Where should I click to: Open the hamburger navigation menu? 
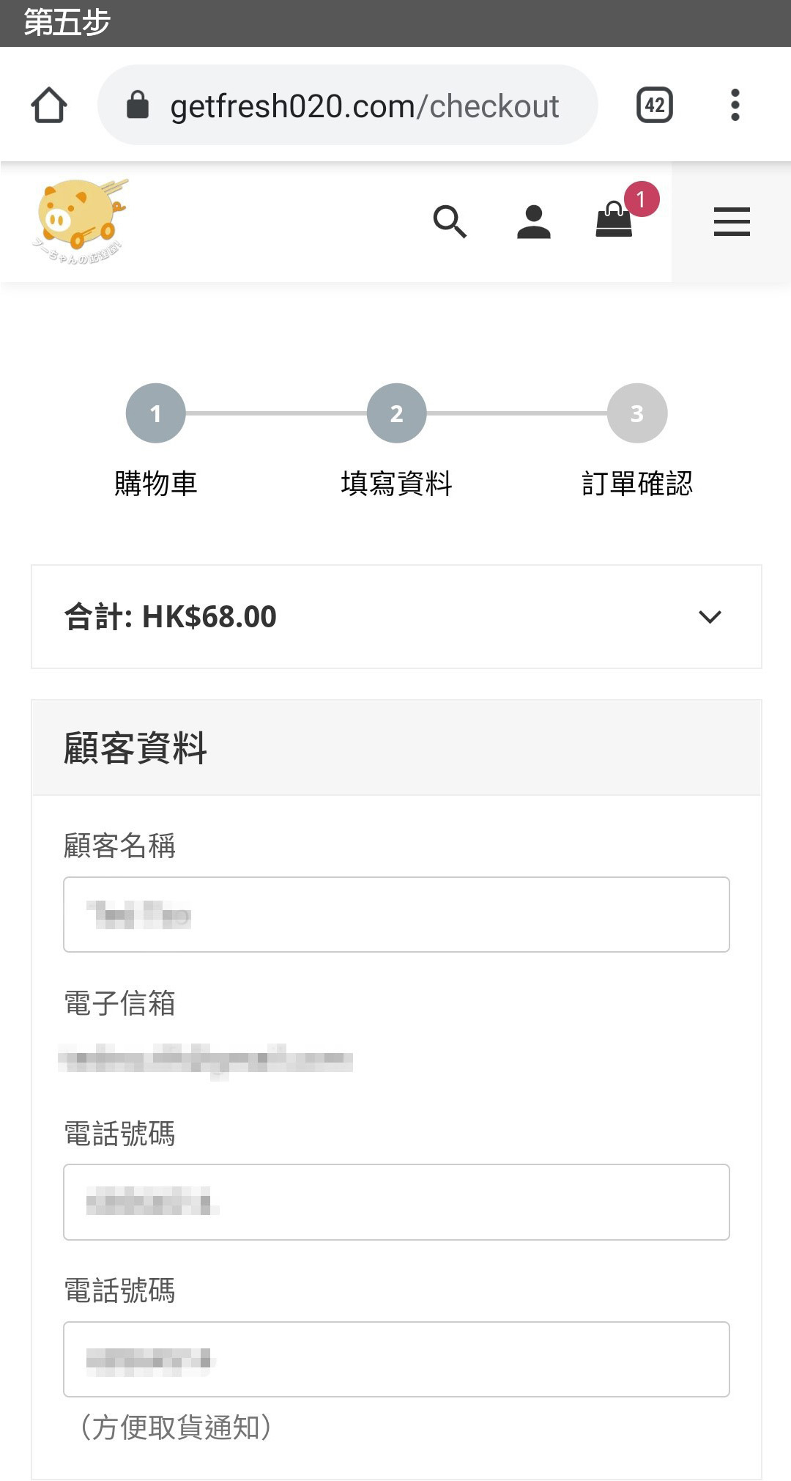click(732, 221)
